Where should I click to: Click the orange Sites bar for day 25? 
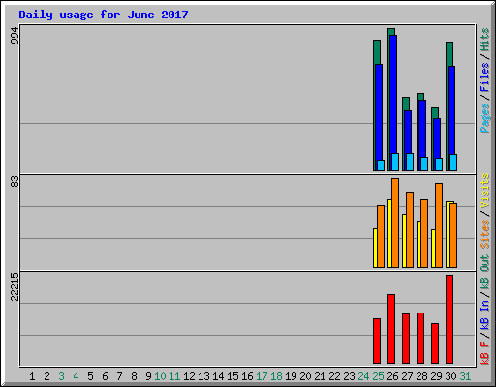pos(381,236)
